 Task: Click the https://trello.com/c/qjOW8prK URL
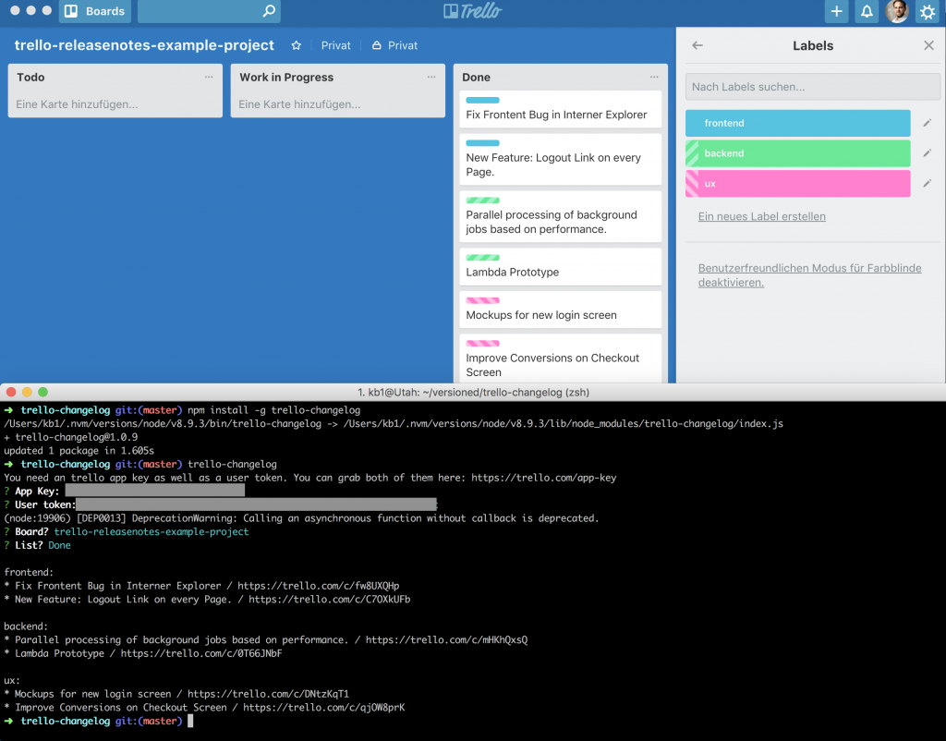pos(324,707)
